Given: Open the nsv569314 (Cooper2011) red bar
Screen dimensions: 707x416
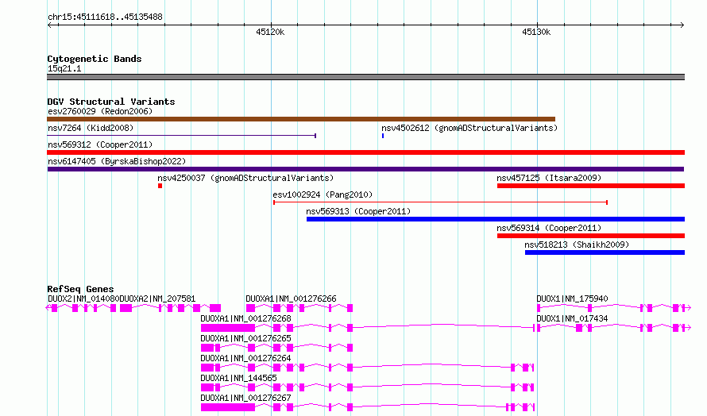Looking at the screenshot, I should pyautogui.click(x=591, y=236).
